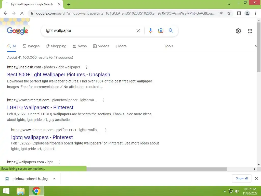Open Chrome's three-dot menu
This screenshot has height=196, width=261.
(255, 13)
